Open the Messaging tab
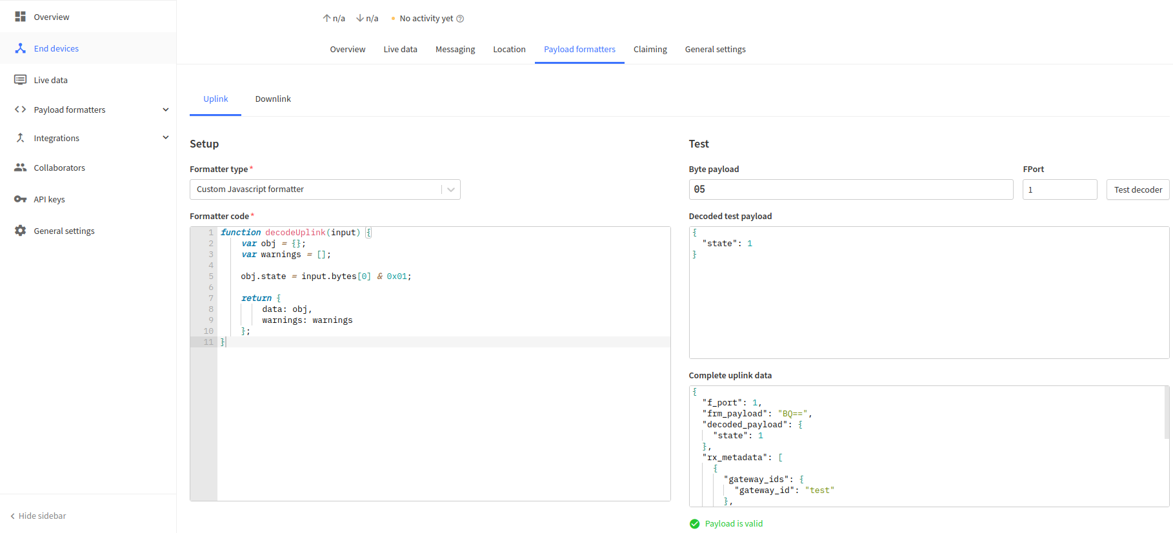 pos(455,50)
